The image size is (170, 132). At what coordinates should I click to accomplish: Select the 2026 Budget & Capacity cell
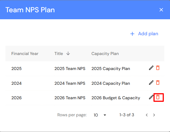click(x=116, y=98)
